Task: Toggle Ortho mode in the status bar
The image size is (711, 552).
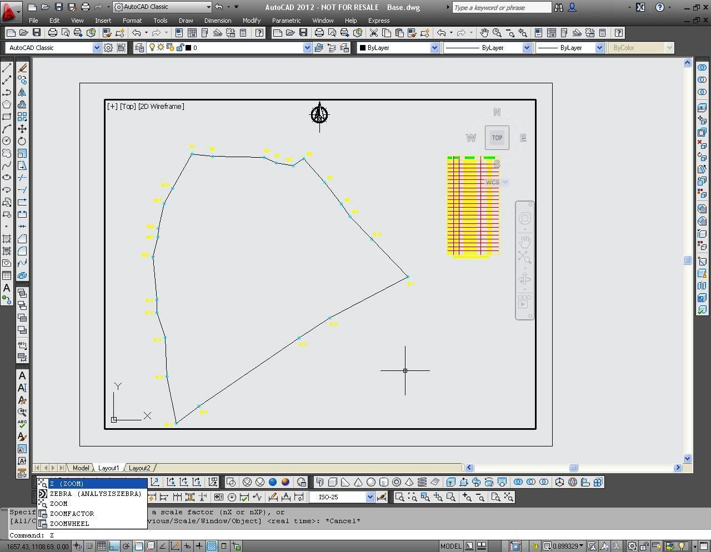Action: click(x=114, y=546)
